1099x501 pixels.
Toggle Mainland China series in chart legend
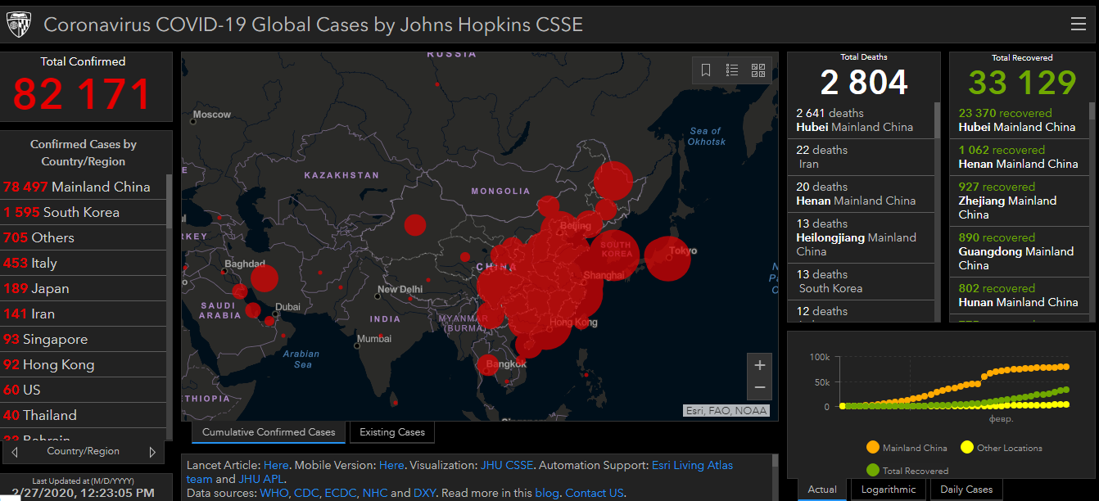coord(907,448)
